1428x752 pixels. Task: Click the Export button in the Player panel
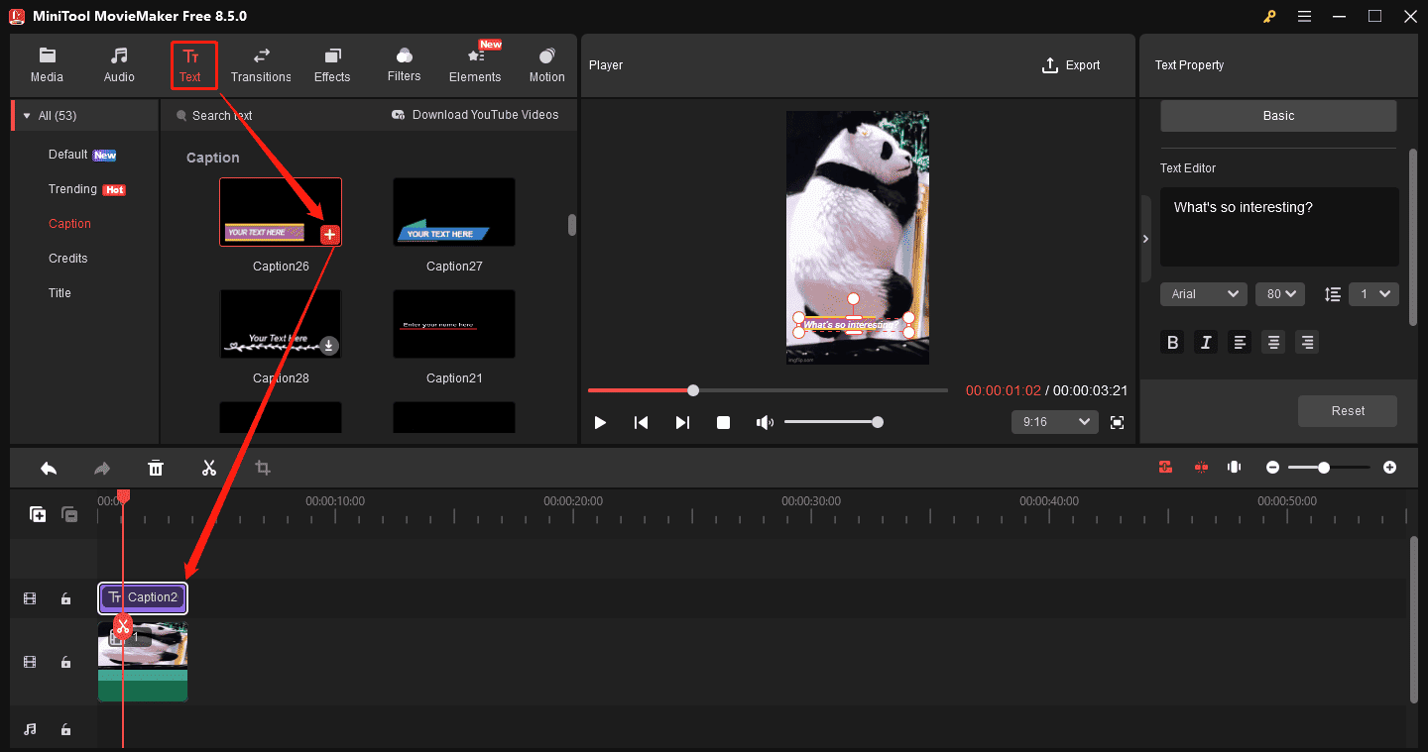pyautogui.click(x=1071, y=65)
